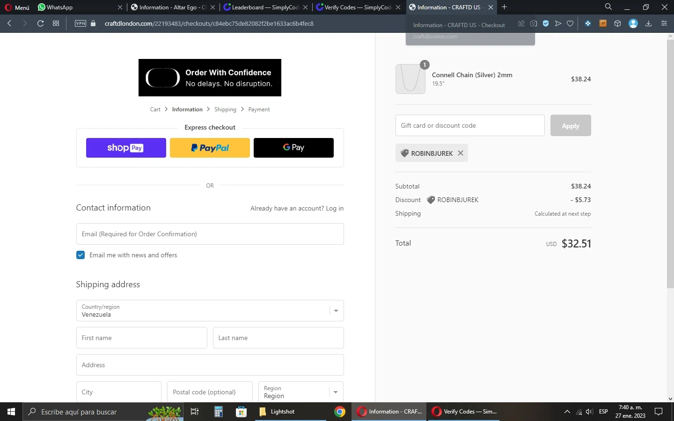Click the Windows taskbar search box

tap(103, 412)
